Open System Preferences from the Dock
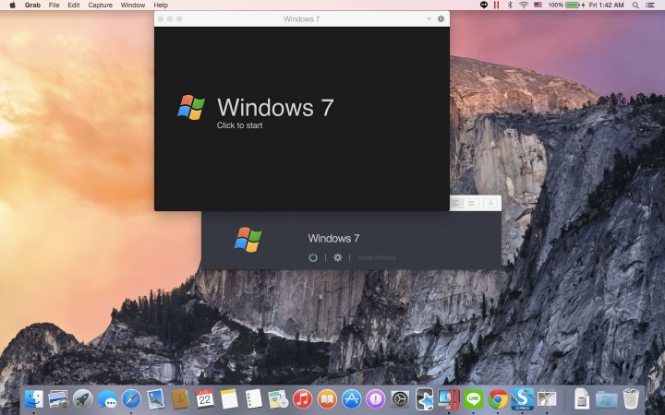665x415 pixels. point(400,399)
